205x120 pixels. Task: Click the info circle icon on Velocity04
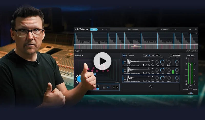pyautogui.click(x=146, y=65)
